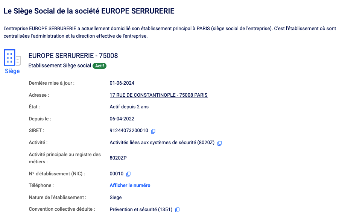Click the blue Siège label under the building icon
Screen dimensions: 342x219
pyautogui.click(x=12, y=71)
